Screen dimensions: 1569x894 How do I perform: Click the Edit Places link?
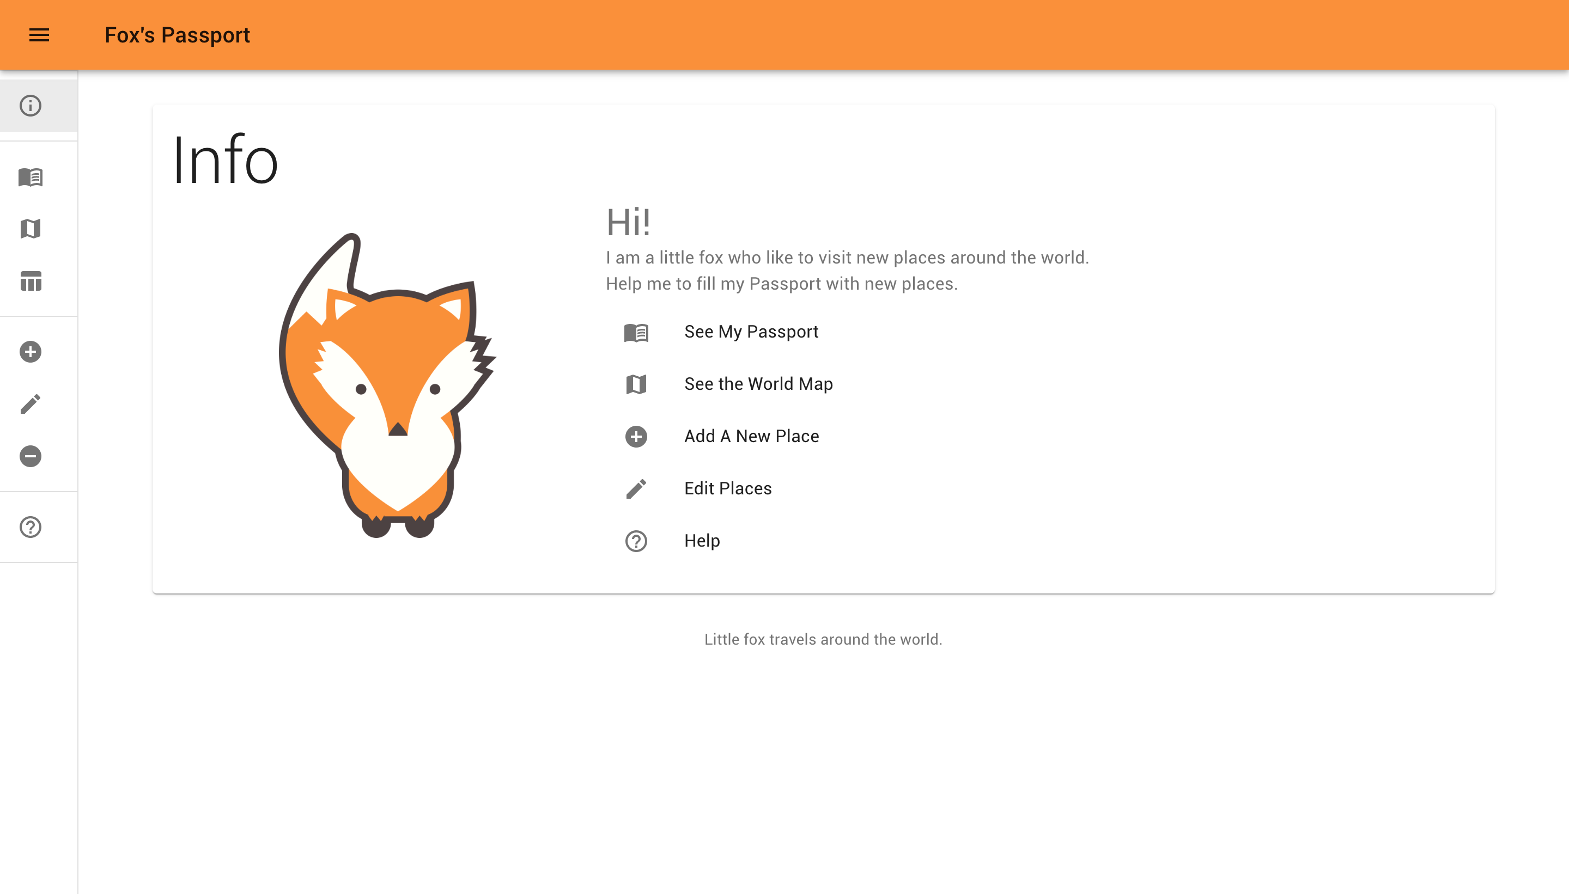727,488
